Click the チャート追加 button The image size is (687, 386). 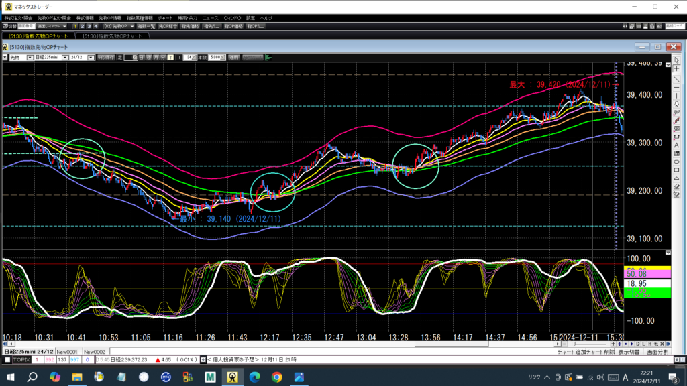point(572,352)
